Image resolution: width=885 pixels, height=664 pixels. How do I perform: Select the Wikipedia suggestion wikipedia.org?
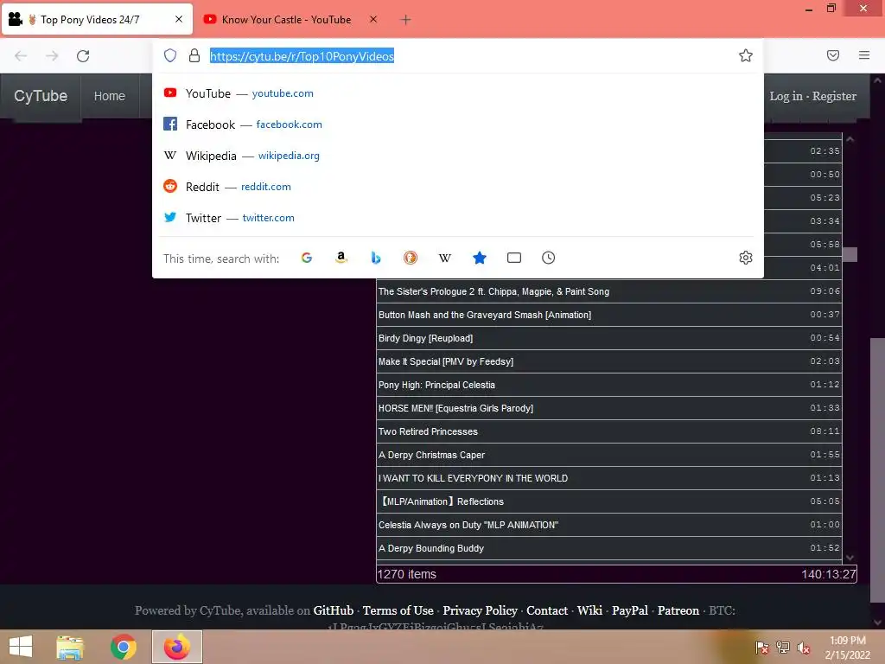point(458,156)
